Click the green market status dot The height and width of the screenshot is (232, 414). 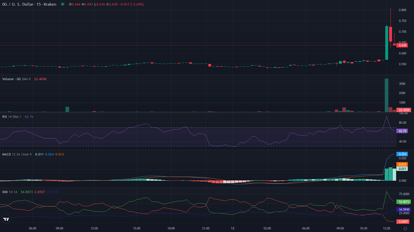[x=62, y=4]
